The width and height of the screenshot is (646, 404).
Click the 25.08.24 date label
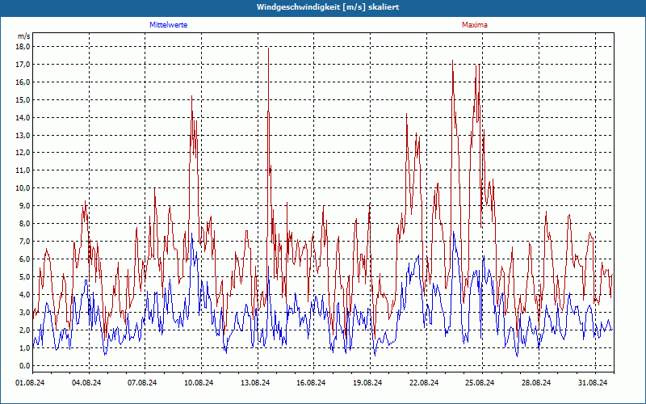[480, 383]
